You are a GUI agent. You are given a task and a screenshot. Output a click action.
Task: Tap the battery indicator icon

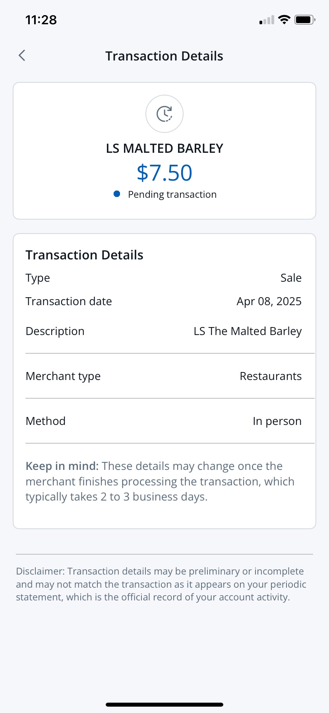click(x=305, y=19)
